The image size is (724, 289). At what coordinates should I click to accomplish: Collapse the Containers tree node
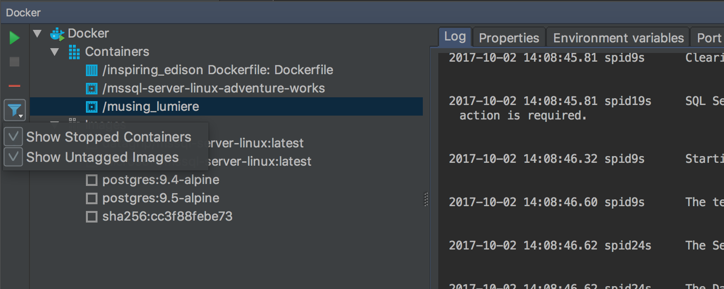click(55, 52)
